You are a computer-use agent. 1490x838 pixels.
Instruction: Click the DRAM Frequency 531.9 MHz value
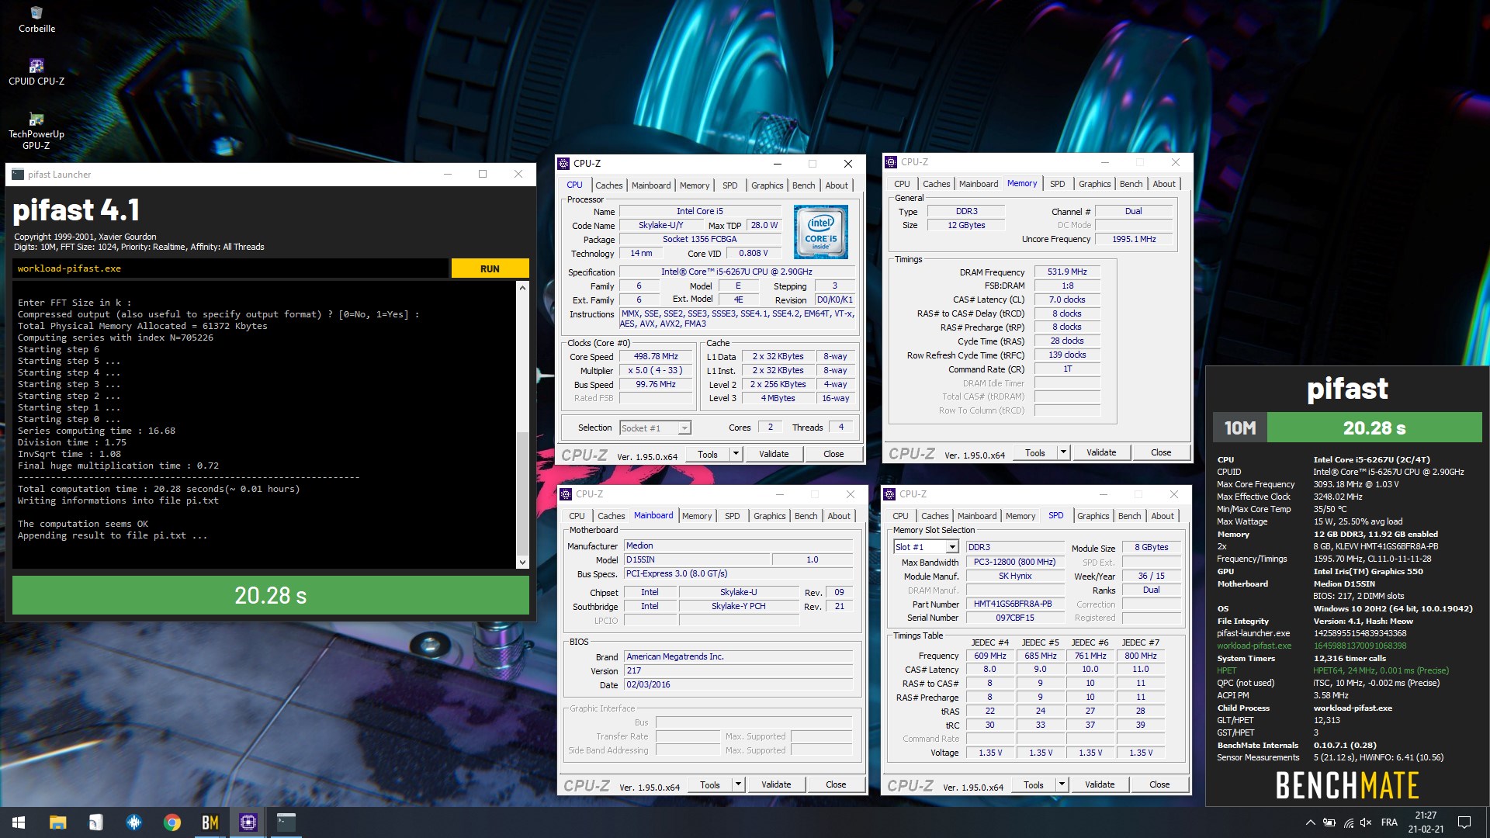(x=1067, y=272)
